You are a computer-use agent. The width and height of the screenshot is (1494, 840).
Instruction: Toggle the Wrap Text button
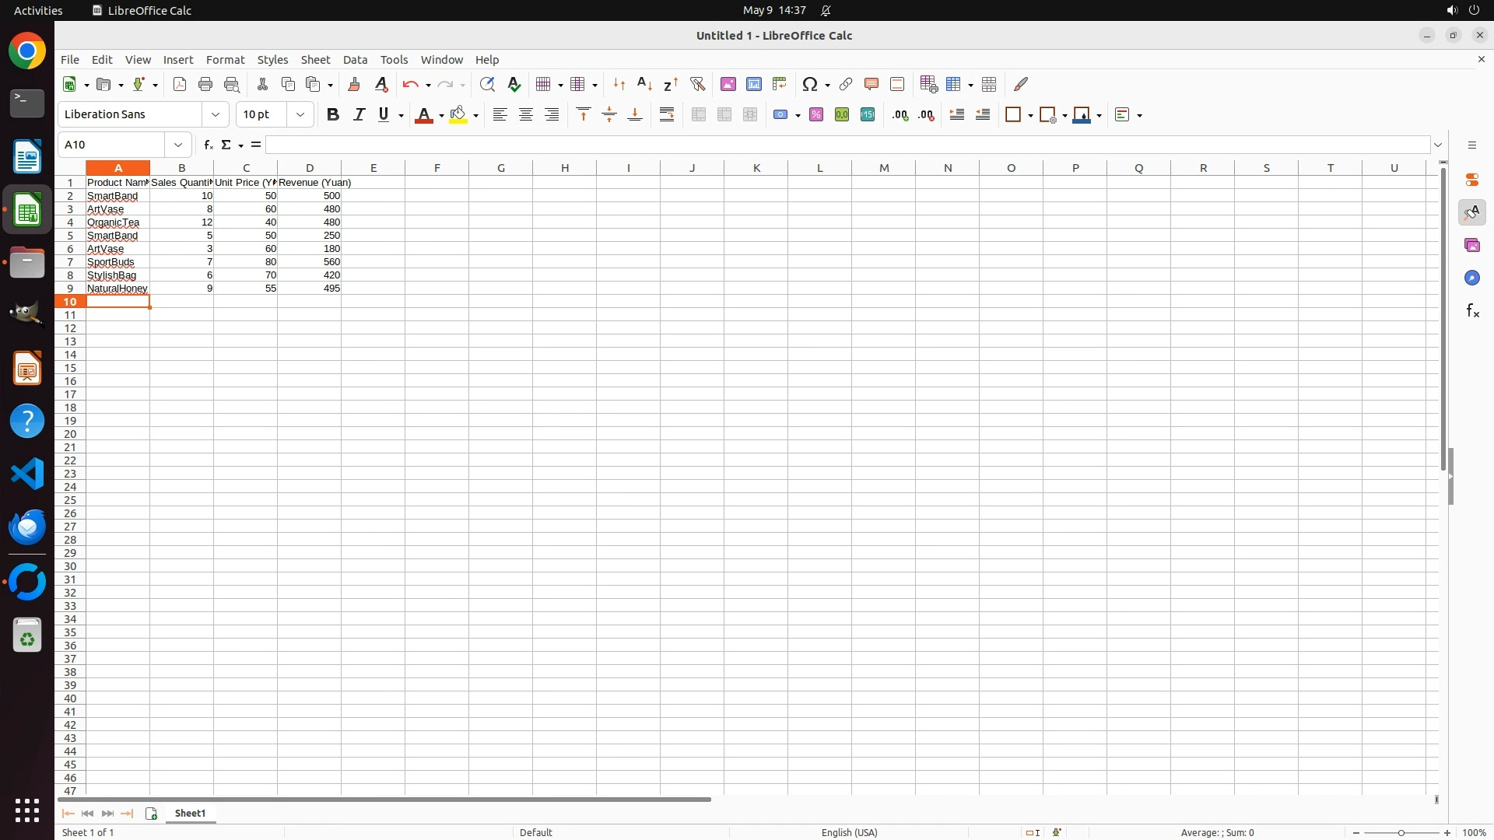(x=667, y=115)
